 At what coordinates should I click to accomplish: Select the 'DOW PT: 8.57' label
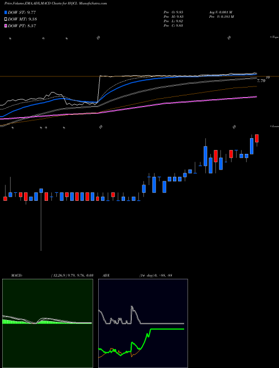pyautogui.click(x=22, y=26)
